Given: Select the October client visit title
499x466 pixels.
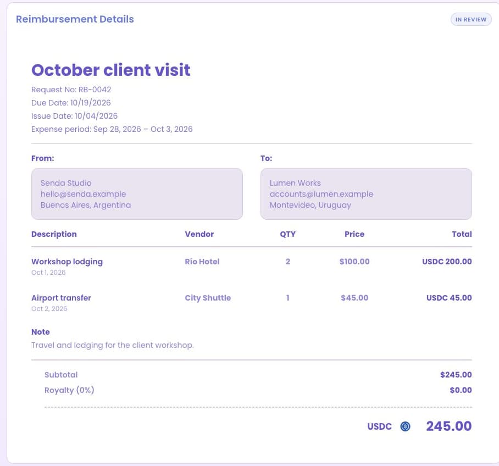Looking at the screenshot, I should click(111, 70).
